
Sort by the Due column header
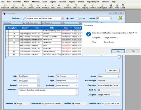67,28
